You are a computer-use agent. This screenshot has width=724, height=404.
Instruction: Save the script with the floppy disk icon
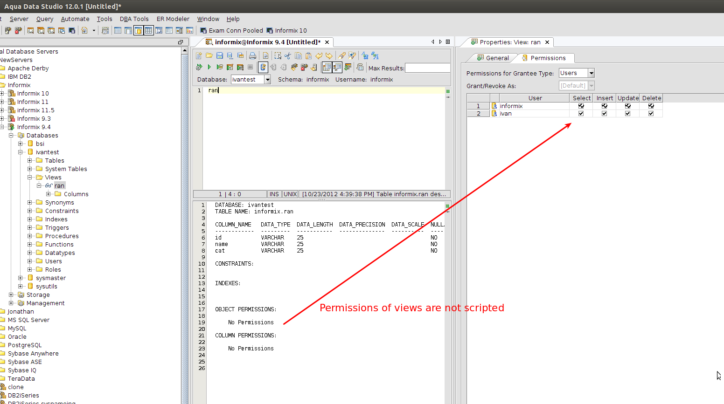click(220, 55)
